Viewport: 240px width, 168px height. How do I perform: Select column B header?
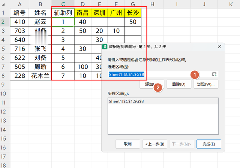[40, 4]
